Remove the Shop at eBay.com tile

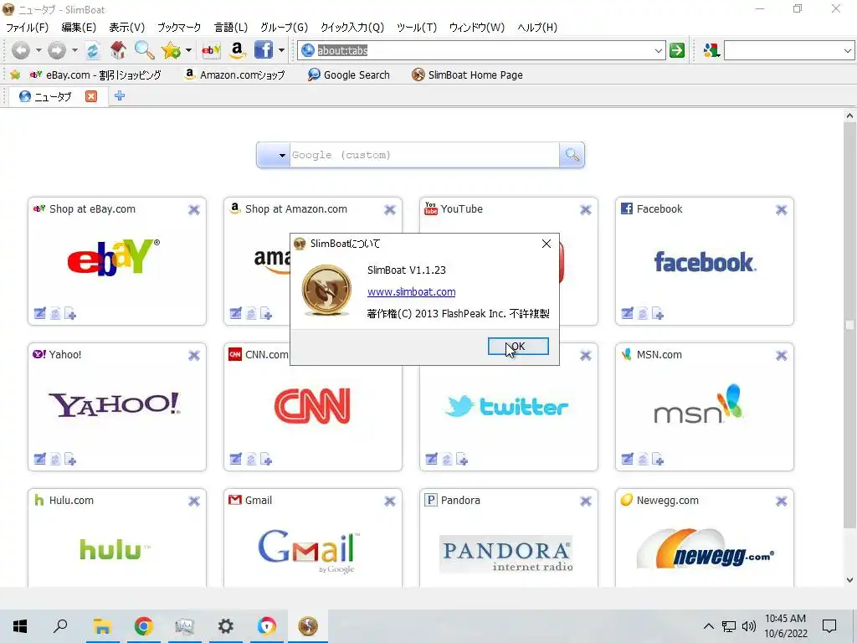194,210
